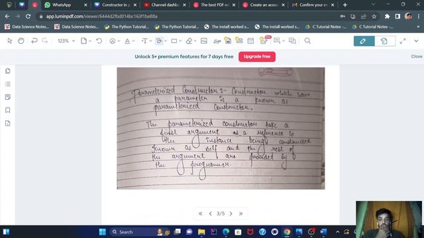
Task: Select the free text tool
Action: pyautogui.click(x=144, y=41)
